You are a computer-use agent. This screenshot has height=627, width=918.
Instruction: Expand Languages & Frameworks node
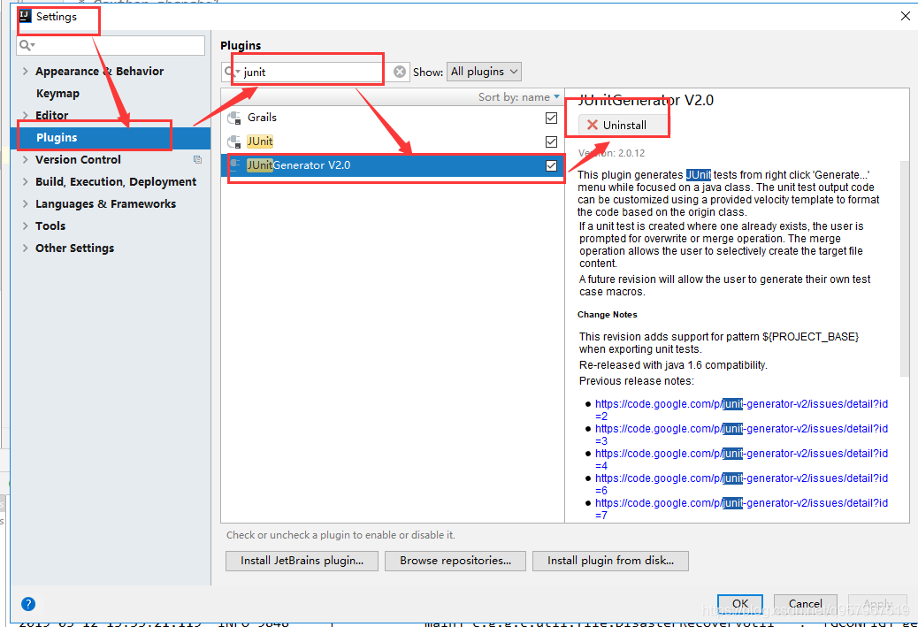25,203
